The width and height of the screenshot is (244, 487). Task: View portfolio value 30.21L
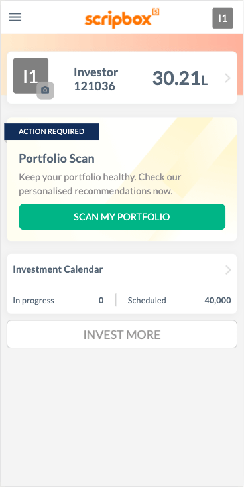click(180, 78)
